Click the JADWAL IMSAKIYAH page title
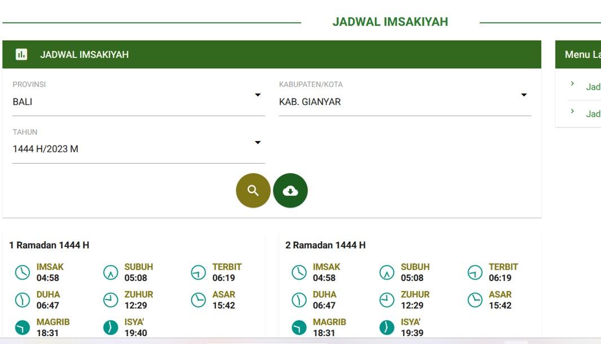 [391, 21]
